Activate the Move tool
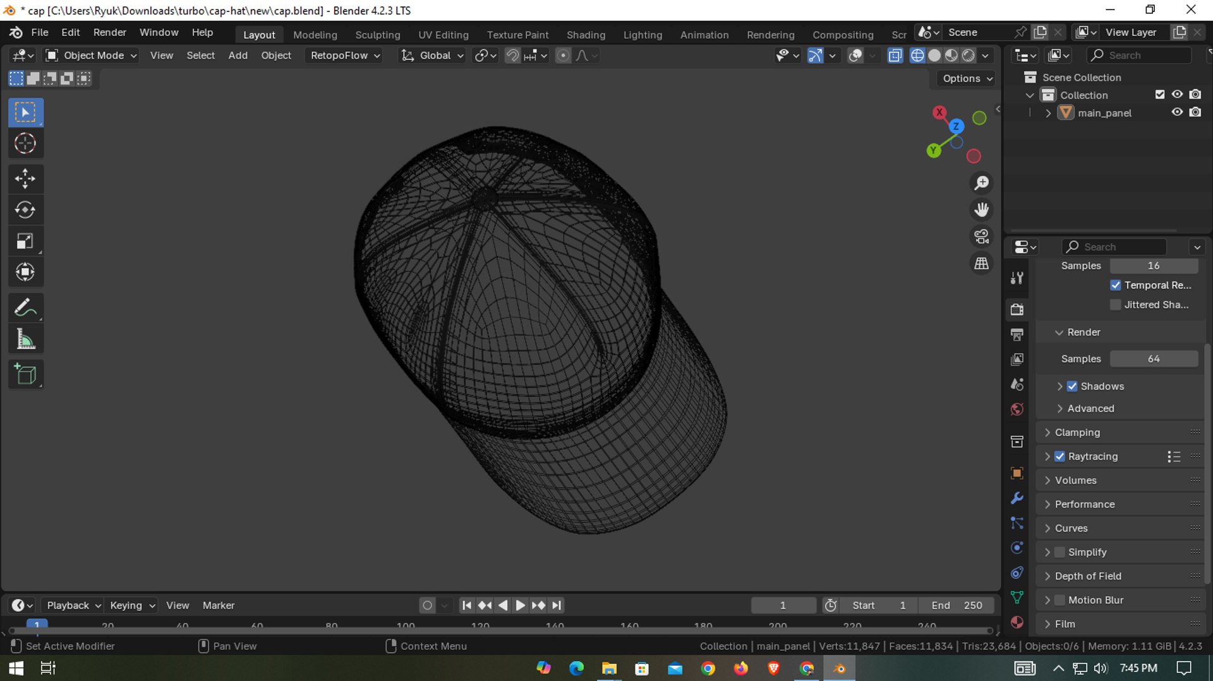This screenshot has width=1213, height=681. pos(25,179)
